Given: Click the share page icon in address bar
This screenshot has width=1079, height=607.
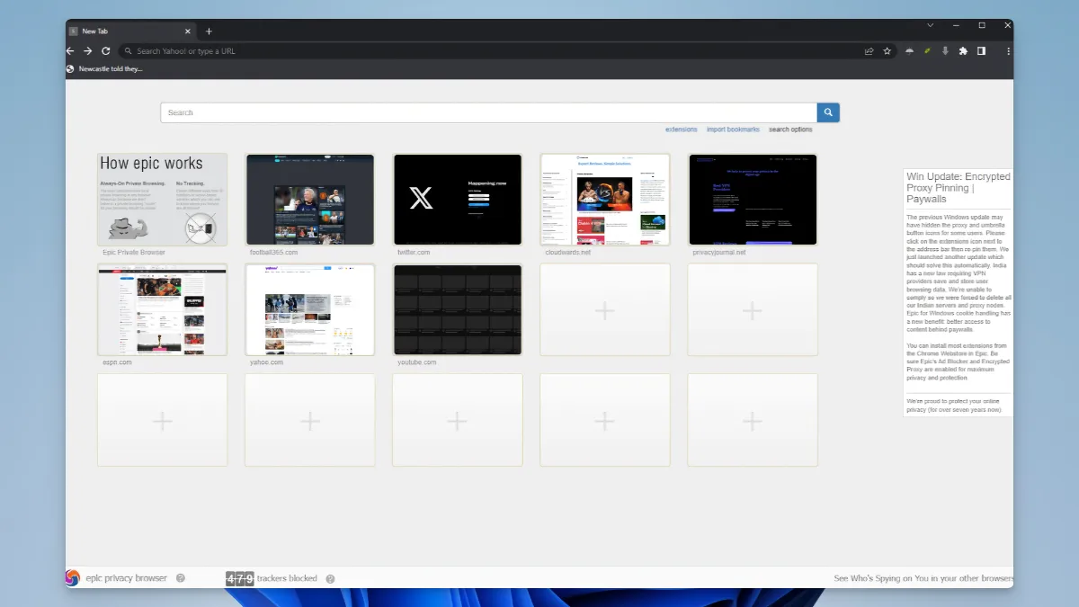Looking at the screenshot, I should point(869,51).
